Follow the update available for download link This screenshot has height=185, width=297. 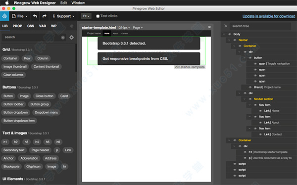[x=269, y=16]
